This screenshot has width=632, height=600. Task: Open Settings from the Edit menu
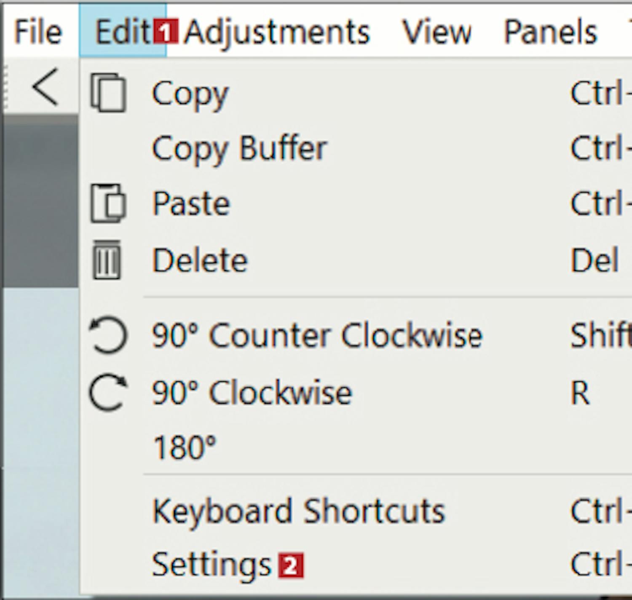point(212,565)
